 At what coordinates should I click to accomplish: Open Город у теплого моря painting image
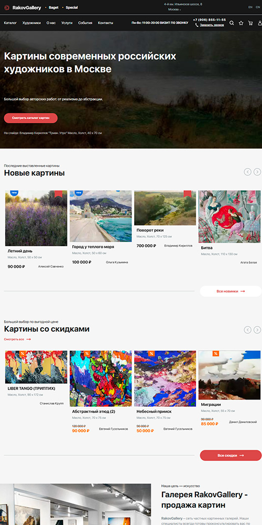[101, 216]
